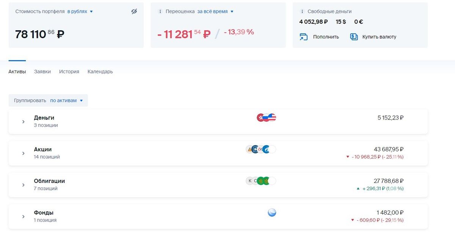Click free rubles 4 052,98 ₽

point(314,22)
